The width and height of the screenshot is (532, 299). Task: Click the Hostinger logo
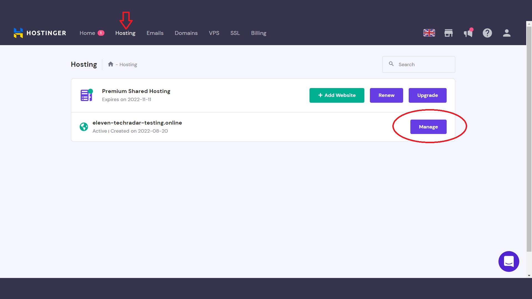pos(40,33)
